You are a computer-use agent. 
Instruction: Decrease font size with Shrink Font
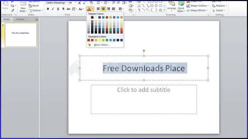point(84,3)
